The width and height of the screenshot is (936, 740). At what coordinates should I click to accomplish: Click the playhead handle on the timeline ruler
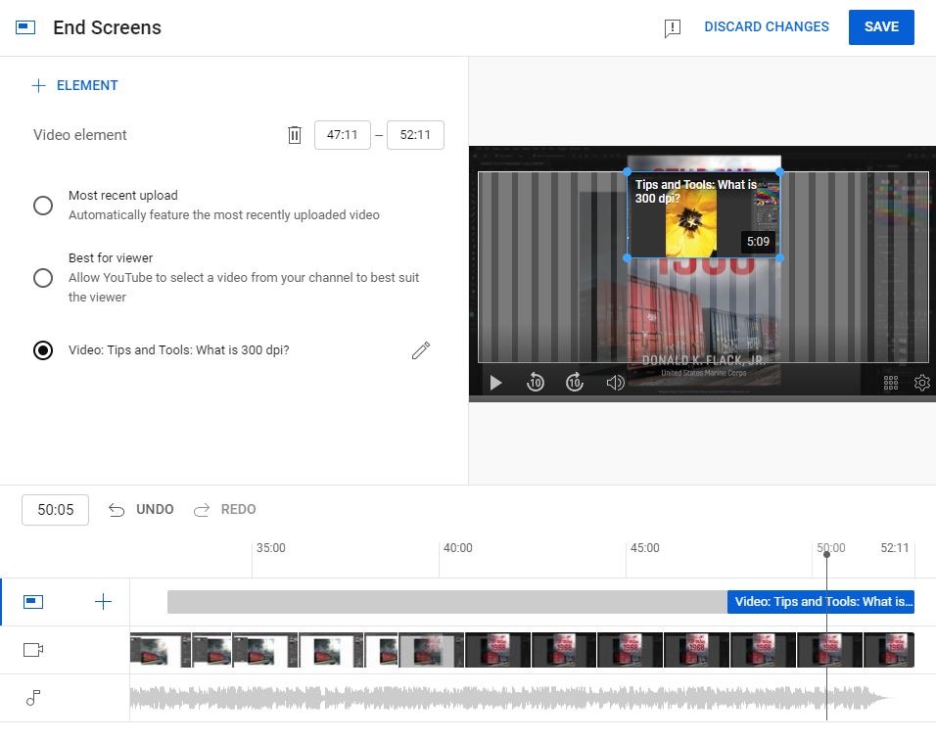coord(826,554)
